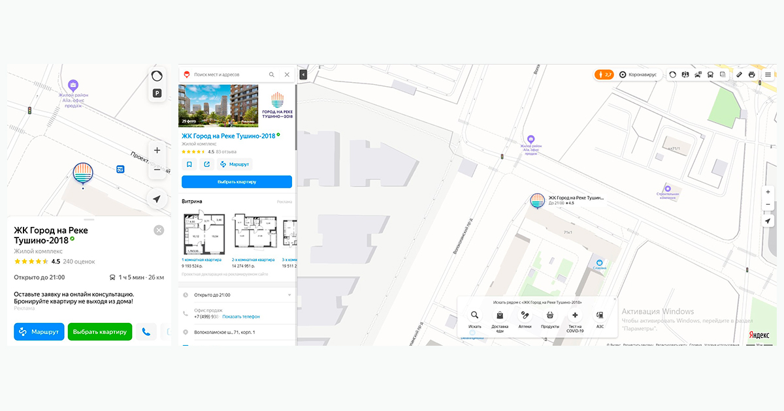
Task: Zoom in on the desktop map
Action: pos(768,192)
